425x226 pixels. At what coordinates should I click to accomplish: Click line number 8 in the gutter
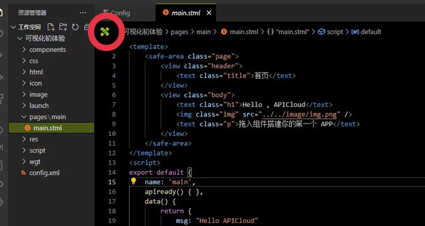tap(114, 114)
